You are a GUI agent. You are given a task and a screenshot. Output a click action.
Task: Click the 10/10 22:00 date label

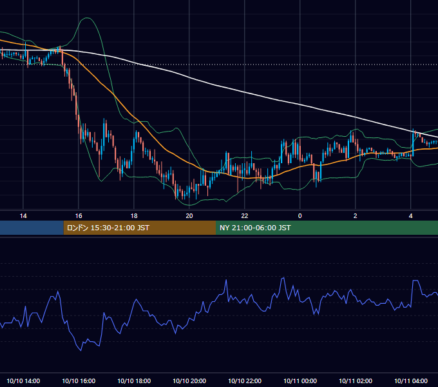point(245,381)
